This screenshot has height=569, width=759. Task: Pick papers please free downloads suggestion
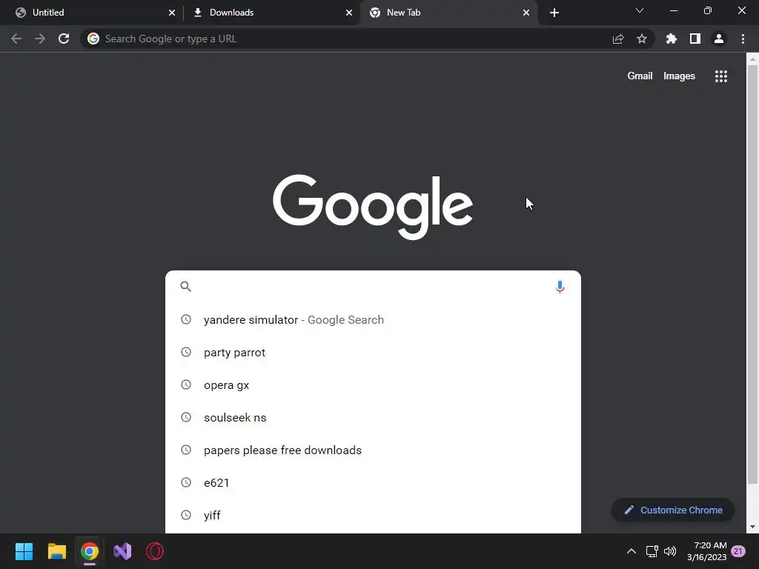pos(373,450)
